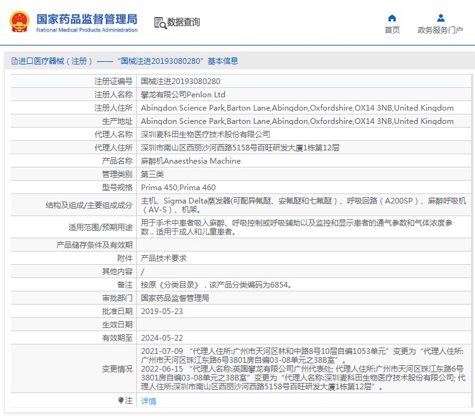Click the 主机、Sigma Delta蒸发器 composition text
This screenshot has width=475, height=419.
point(303,205)
